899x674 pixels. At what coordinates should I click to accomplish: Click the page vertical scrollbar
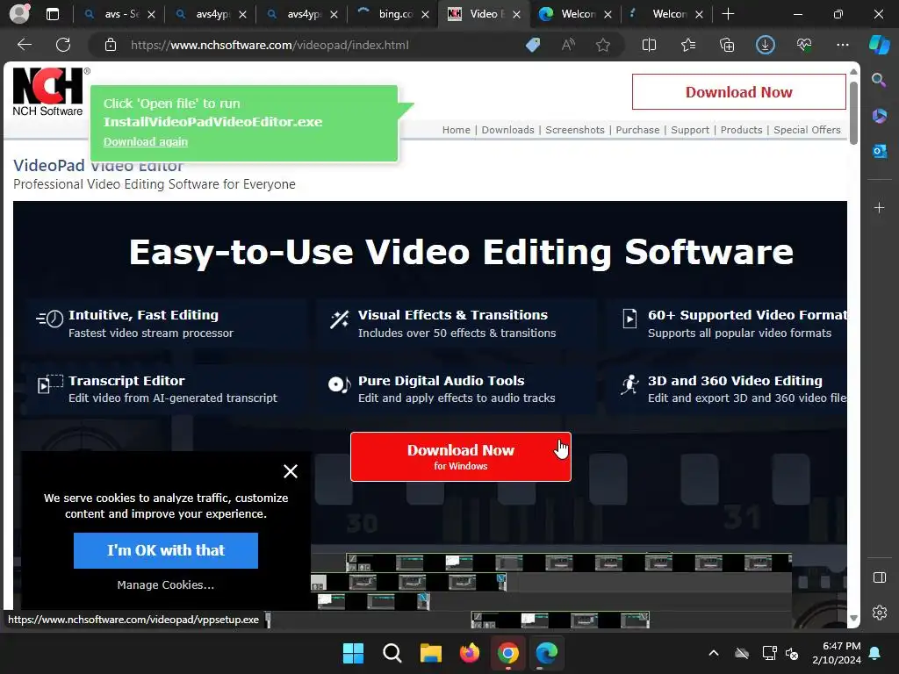point(853,113)
